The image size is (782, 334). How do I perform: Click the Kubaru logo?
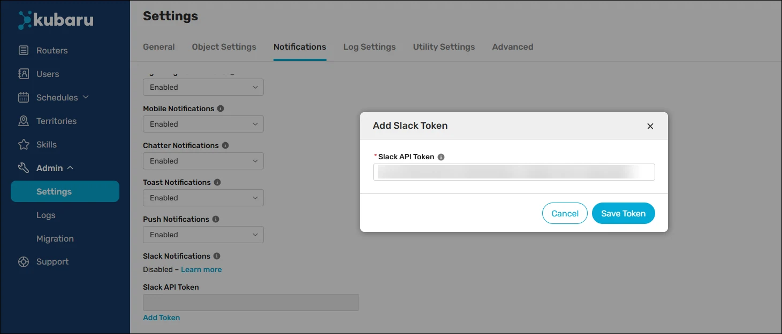pos(56,20)
